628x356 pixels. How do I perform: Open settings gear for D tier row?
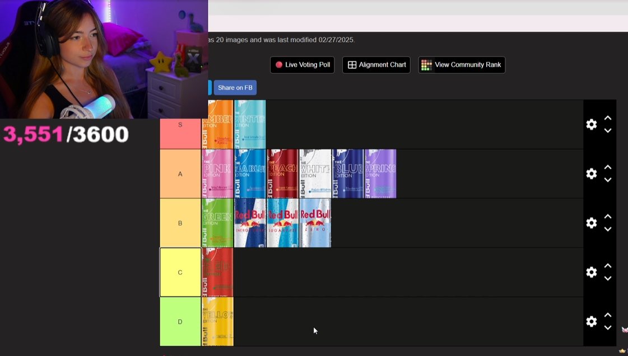click(x=591, y=322)
